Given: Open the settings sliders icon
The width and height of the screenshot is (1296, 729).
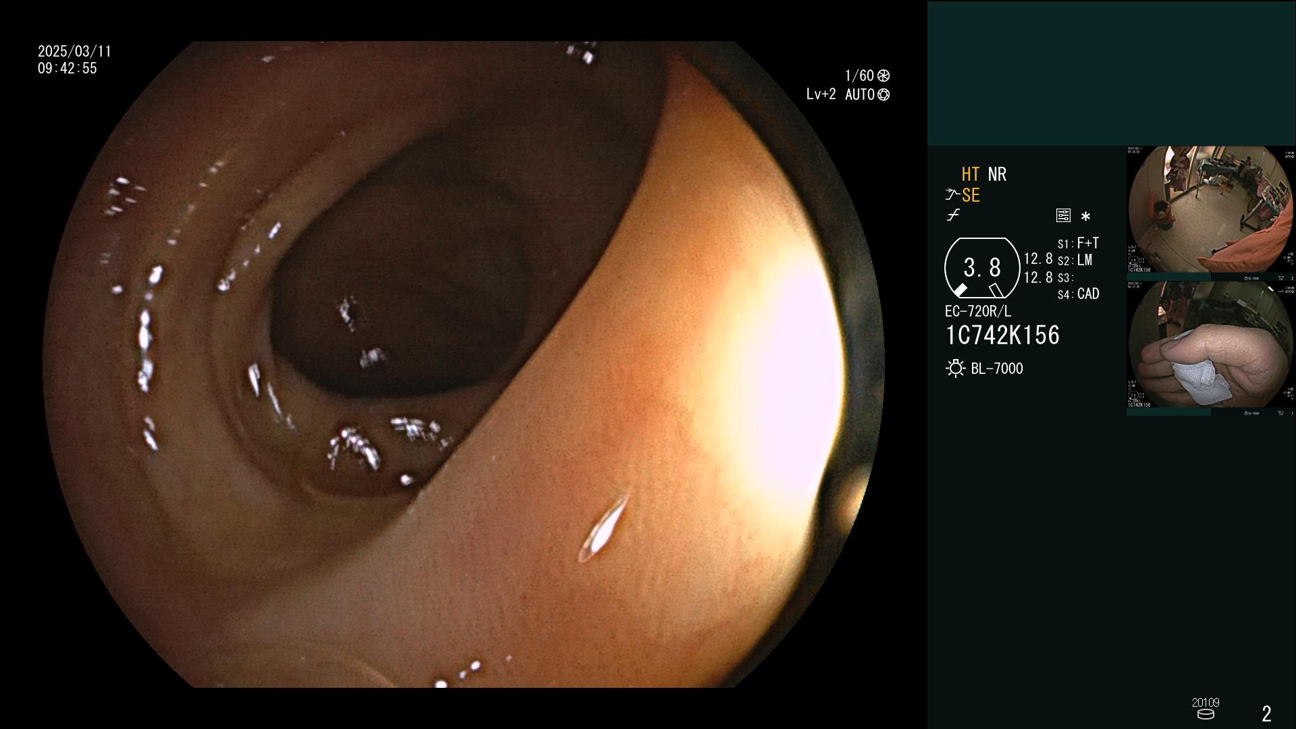Looking at the screenshot, I should tap(1063, 215).
